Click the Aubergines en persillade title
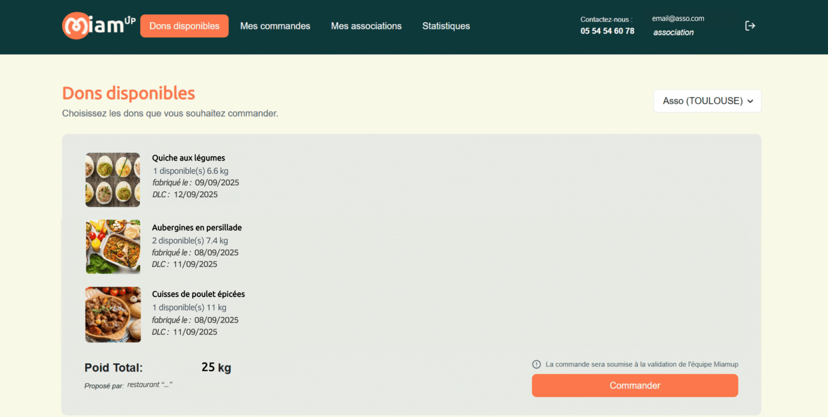 coord(196,227)
